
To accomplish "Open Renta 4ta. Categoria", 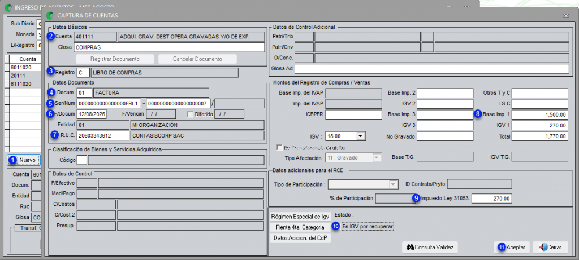I will [300, 227].
